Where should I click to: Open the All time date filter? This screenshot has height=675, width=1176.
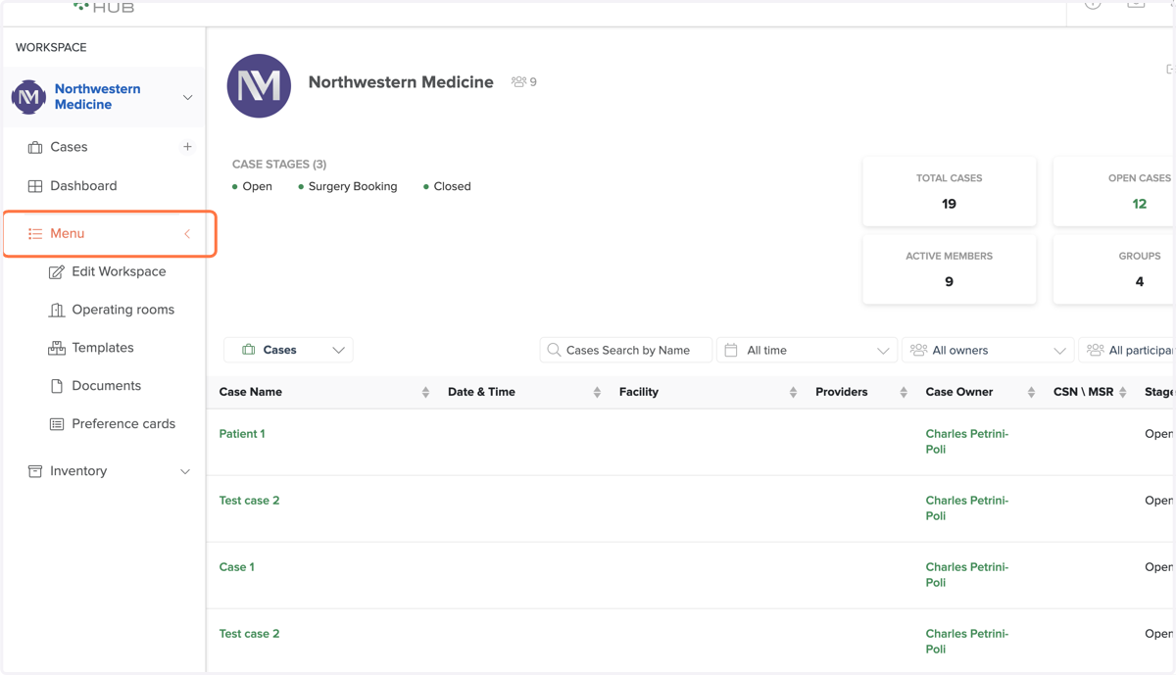click(x=808, y=350)
